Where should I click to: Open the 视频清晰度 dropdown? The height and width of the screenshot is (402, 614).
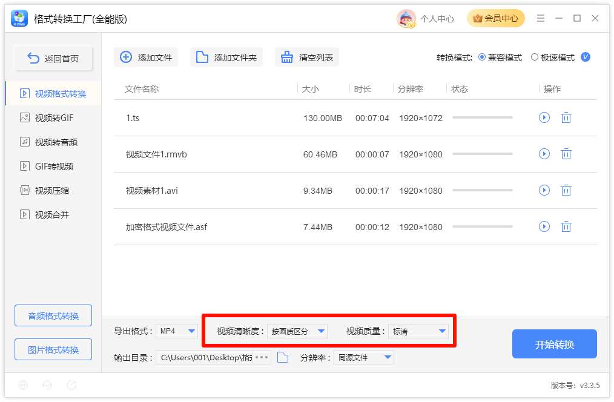coord(297,331)
